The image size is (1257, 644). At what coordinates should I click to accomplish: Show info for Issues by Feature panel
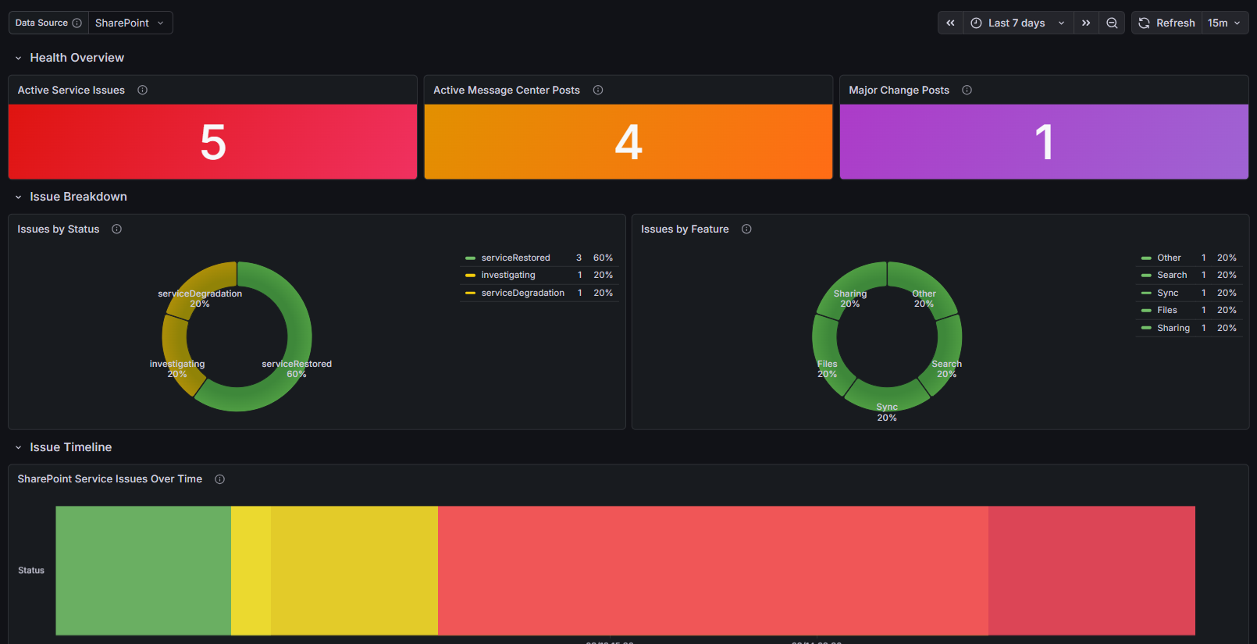(746, 229)
